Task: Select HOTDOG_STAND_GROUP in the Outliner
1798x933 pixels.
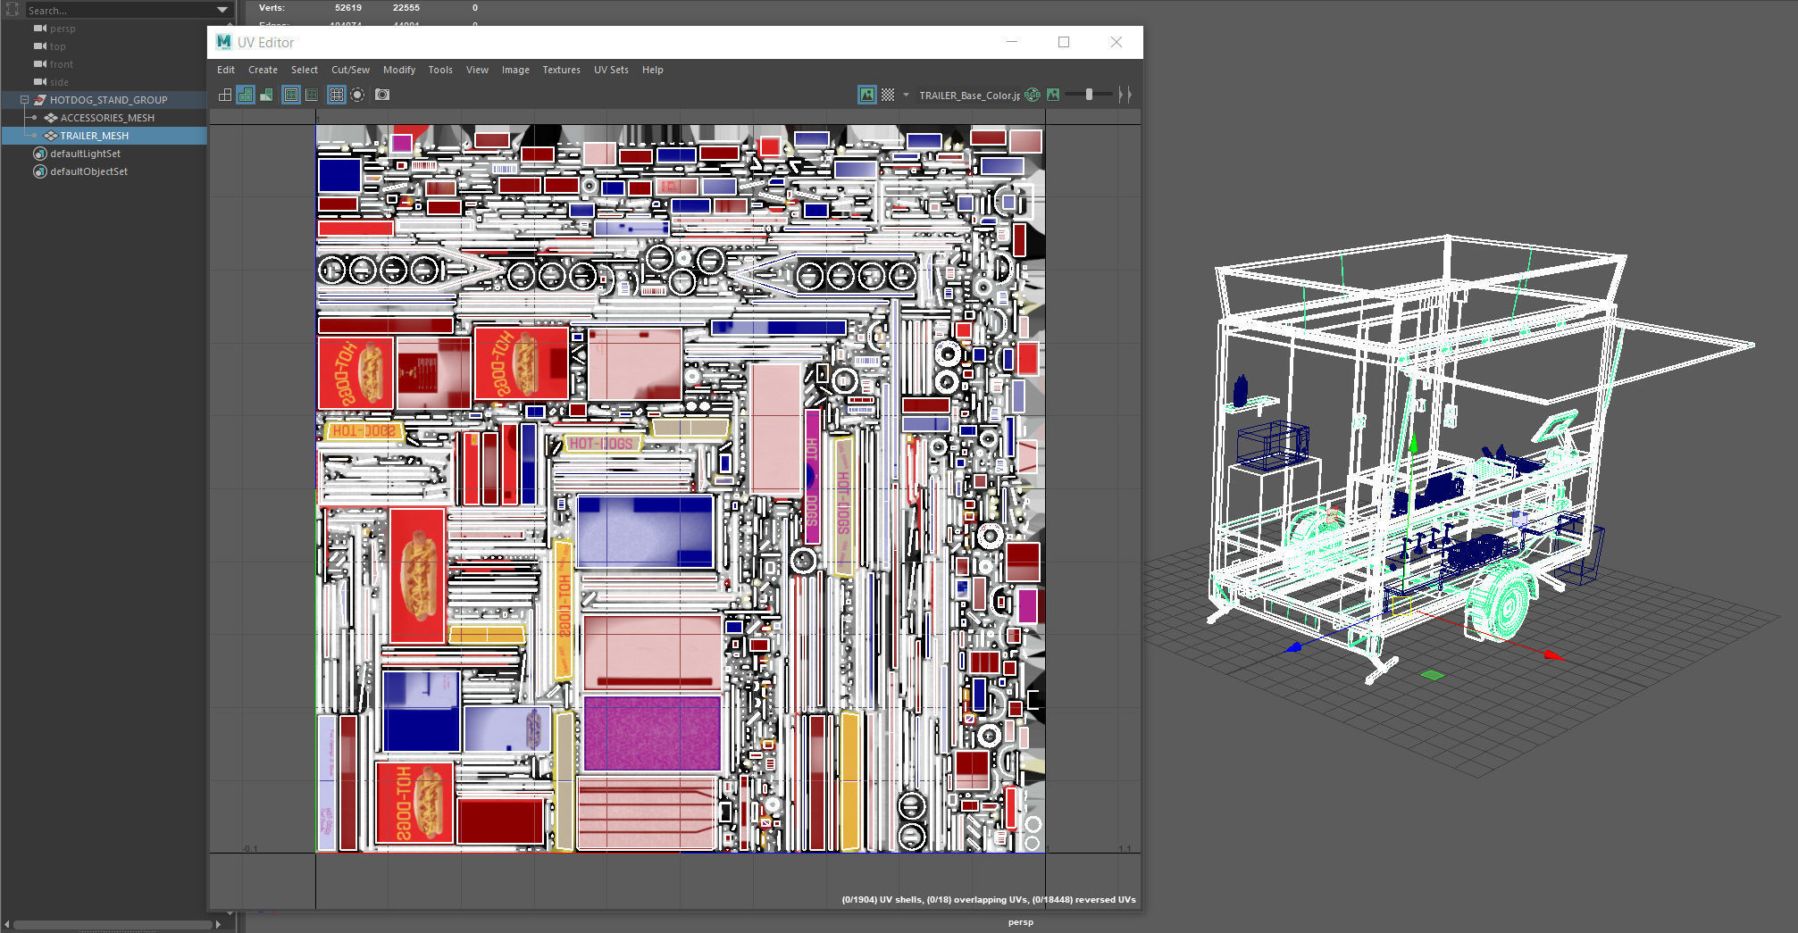Action: pos(108,100)
